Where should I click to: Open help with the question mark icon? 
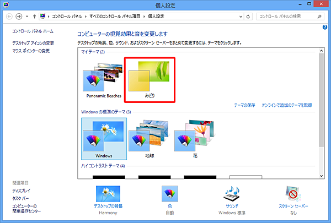(325, 27)
